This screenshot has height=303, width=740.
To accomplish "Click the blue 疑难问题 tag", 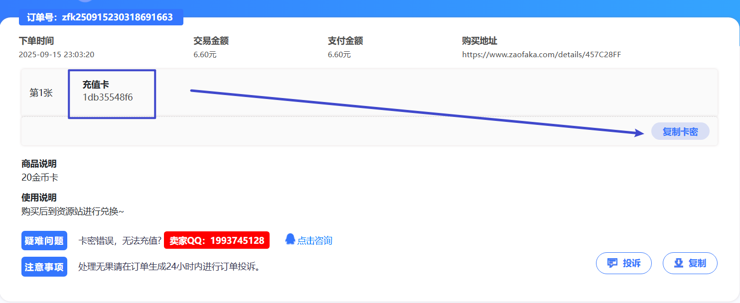I will coord(44,241).
